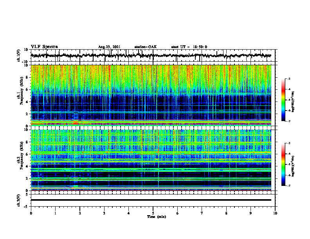This screenshot has width=310, height=239.
Task: Click the '5' tick on ch.3(V) axis
Action: (27, 194)
